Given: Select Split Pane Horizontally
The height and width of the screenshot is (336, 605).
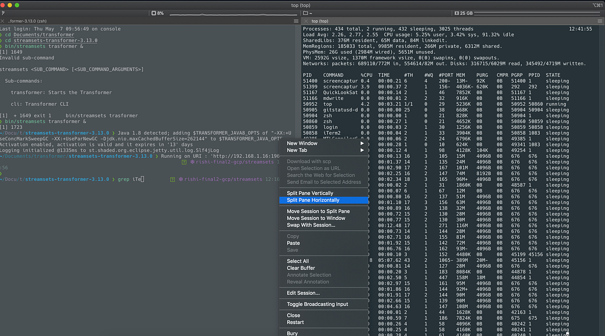Looking at the screenshot, I should click(x=313, y=200).
